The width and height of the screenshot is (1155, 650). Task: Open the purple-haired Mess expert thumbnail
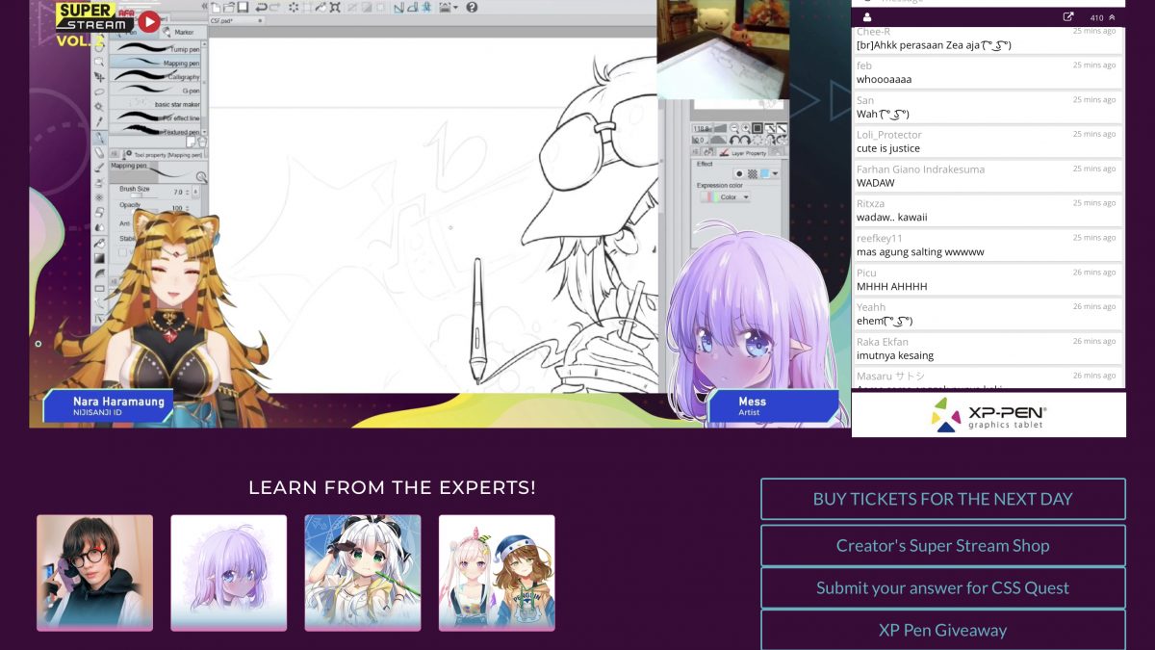coord(228,572)
